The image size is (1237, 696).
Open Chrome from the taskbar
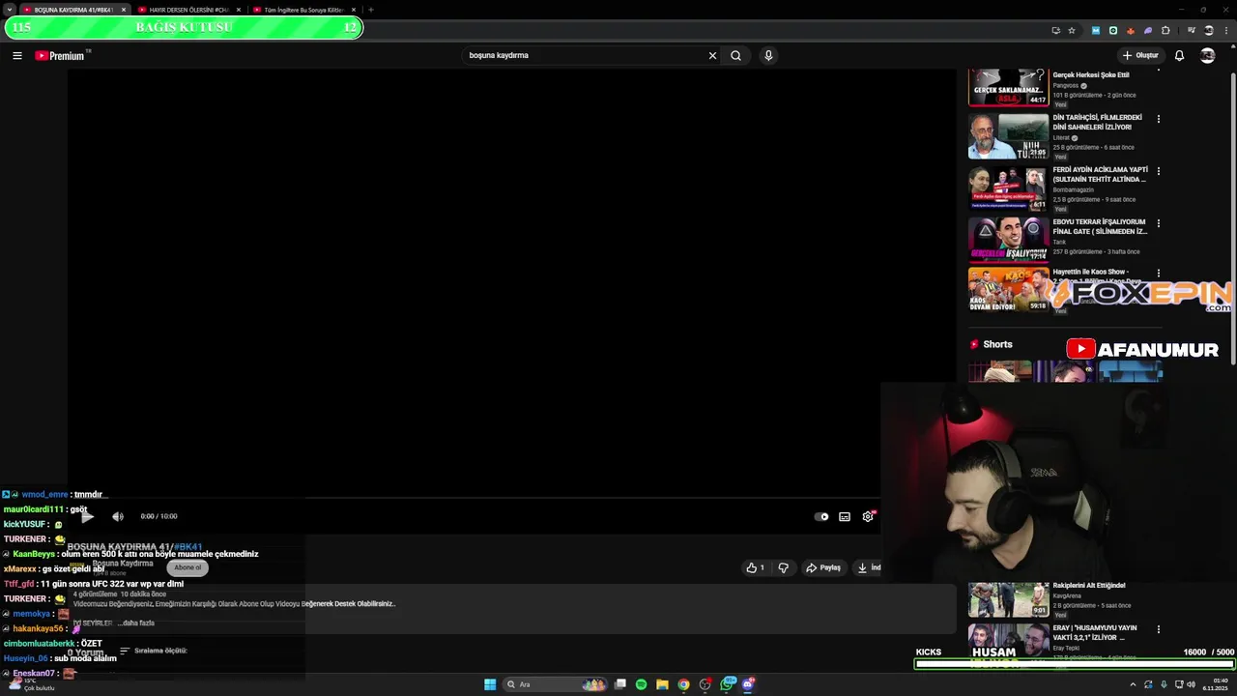pos(683,684)
